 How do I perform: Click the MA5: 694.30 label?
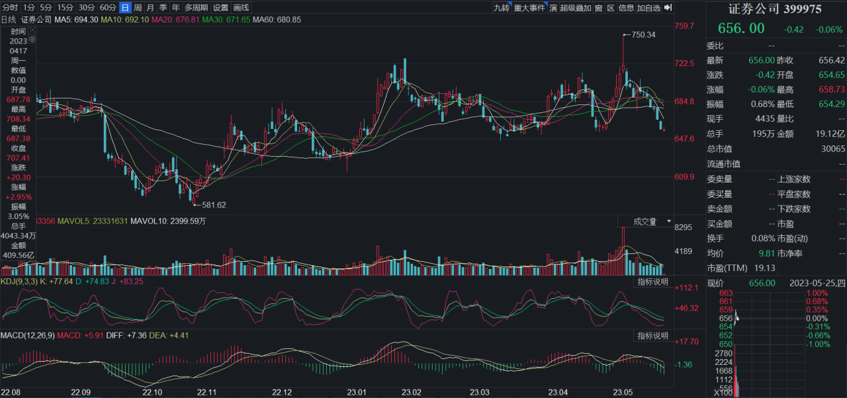[77, 20]
